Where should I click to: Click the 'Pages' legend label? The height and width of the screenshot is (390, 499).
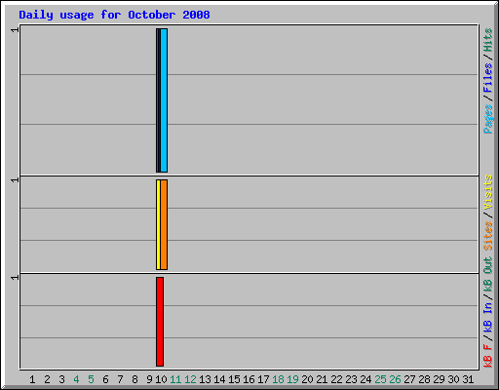(x=488, y=119)
